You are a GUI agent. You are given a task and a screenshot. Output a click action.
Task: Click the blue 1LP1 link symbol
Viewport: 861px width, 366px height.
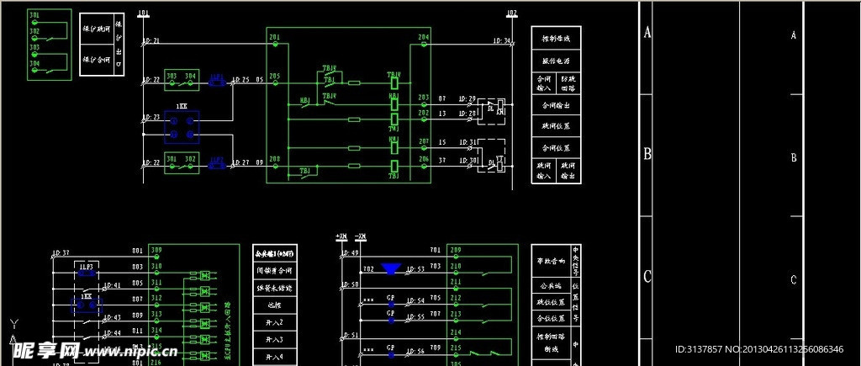coord(218,82)
